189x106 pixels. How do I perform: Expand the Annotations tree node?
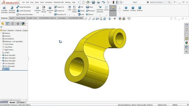(x=1, y=39)
